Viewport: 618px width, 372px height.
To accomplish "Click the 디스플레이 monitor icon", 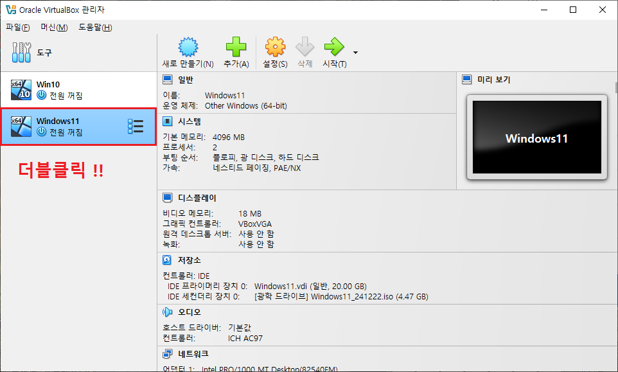I will 168,198.
